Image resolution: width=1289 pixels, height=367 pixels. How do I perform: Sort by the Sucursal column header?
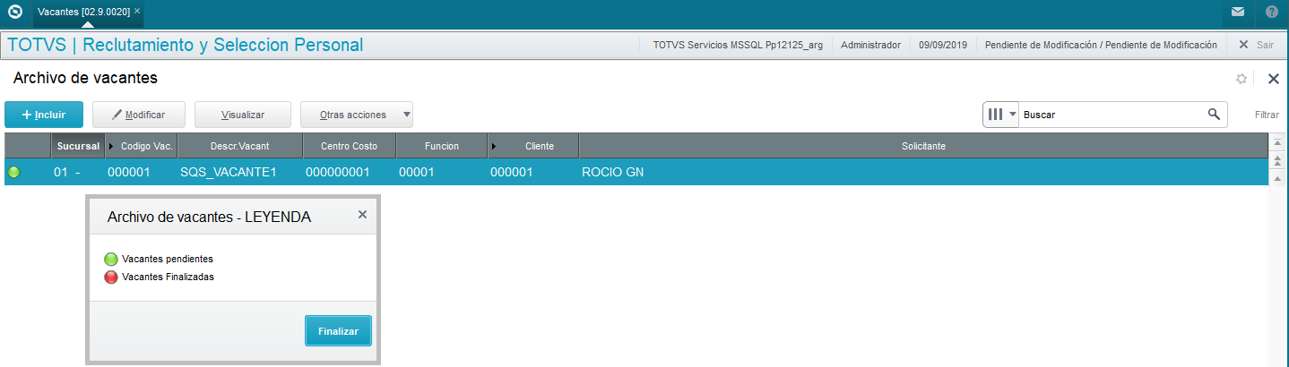[x=78, y=146]
